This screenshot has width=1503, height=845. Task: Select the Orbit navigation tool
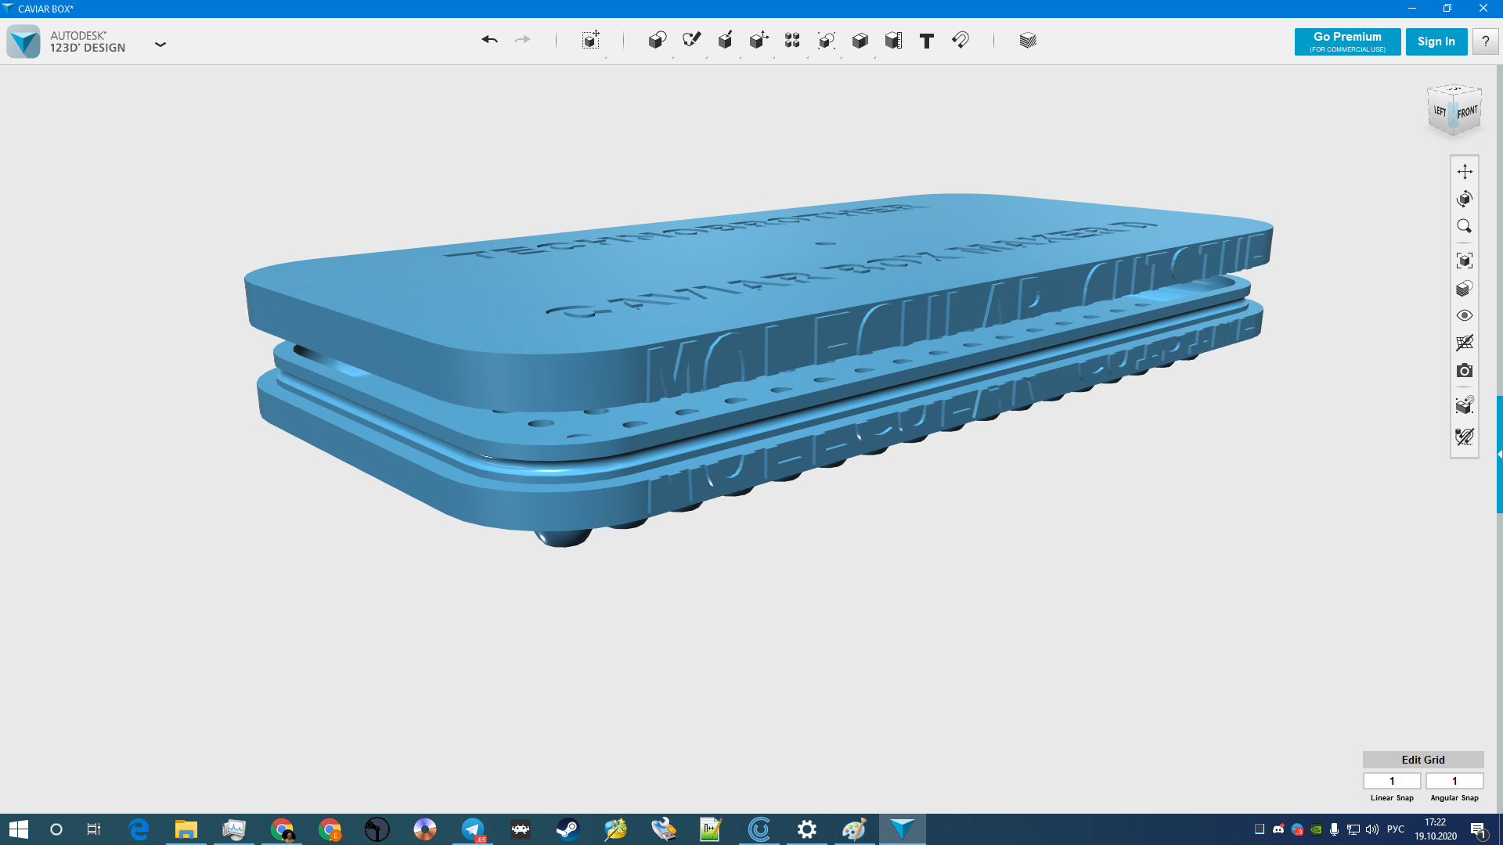point(1465,199)
